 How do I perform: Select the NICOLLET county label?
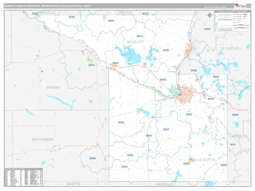tap(135, 42)
